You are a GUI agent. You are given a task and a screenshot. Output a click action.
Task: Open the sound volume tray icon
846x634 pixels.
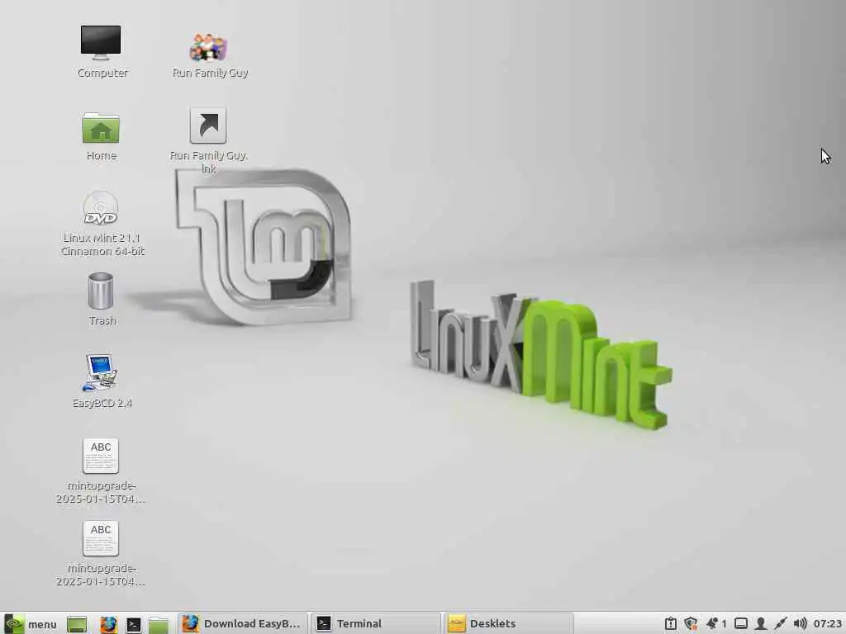coord(800,624)
